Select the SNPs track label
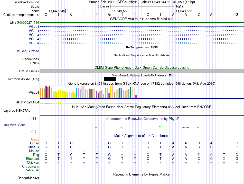This screenshot has width=244, height=184. click(35, 63)
